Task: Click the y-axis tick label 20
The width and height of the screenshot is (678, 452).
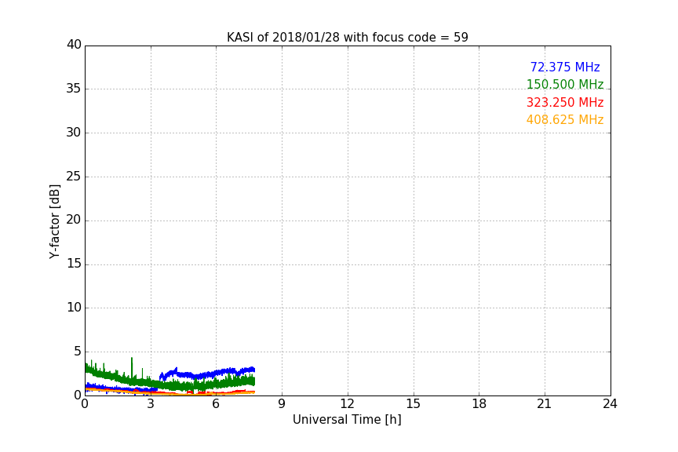Action: click(74, 221)
